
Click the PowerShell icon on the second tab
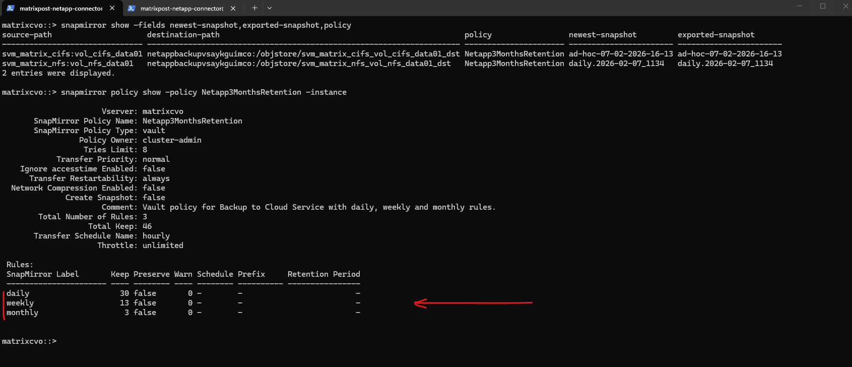[132, 8]
